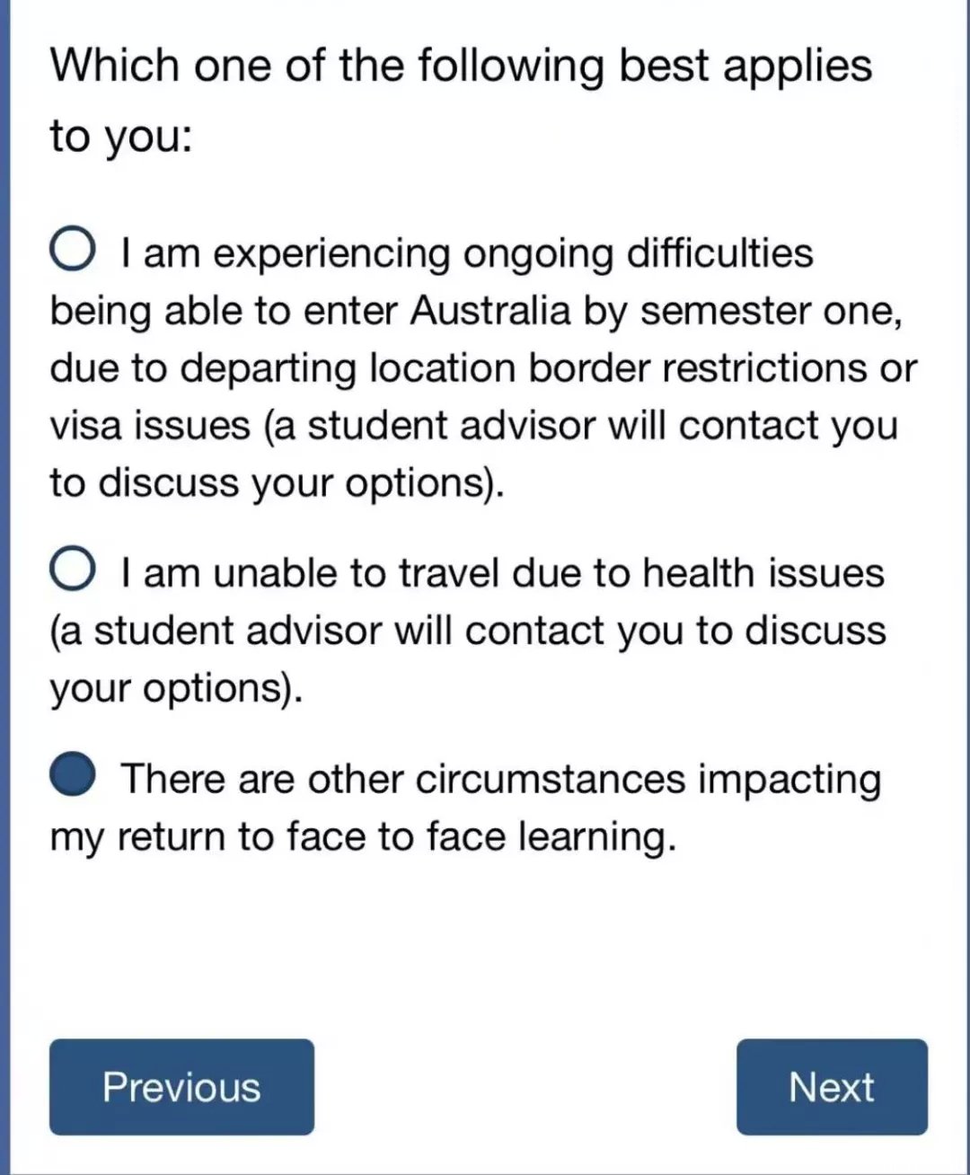Image resolution: width=970 pixels, height=1175 pixels.
Task: Click "due to departing location border restrictions" line
Action: (x=458, y=368)
